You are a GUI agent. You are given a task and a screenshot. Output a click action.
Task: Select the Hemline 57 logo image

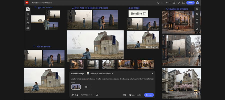click(138, 14)
